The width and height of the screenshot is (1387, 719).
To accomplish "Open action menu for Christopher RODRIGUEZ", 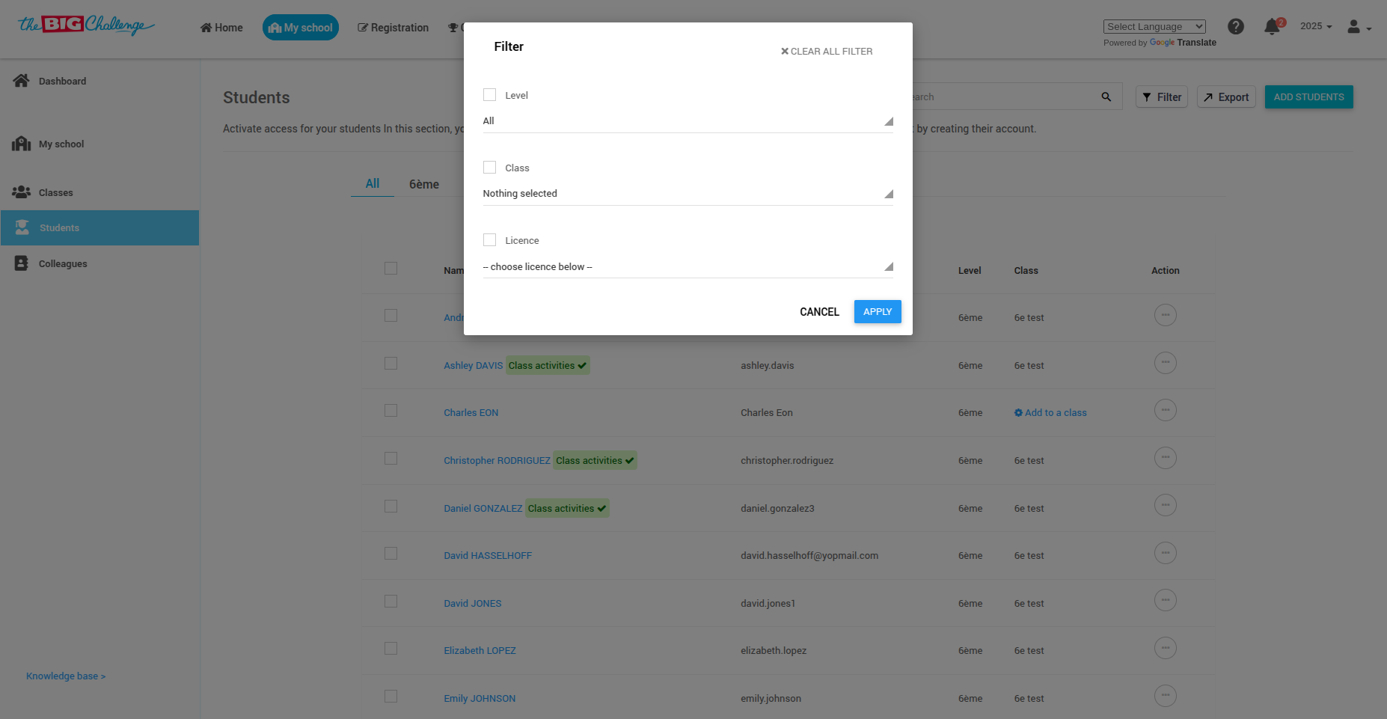I will tap(1166, 458).
